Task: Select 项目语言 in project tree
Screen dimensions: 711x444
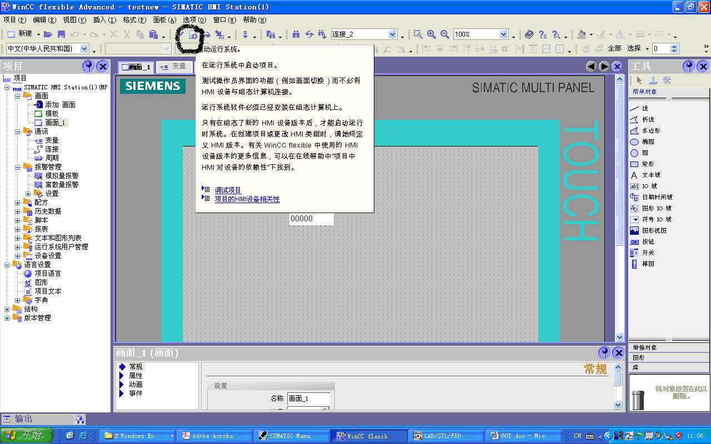Action: (43, 274)
